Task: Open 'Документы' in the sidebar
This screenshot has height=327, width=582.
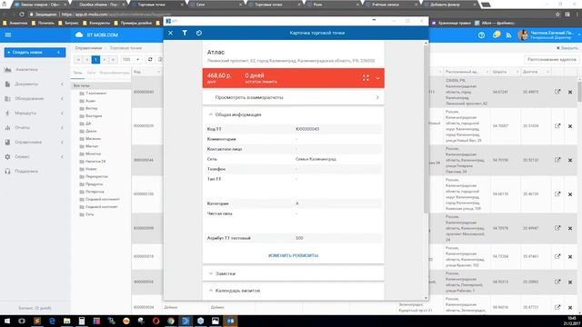Action: (x=26, y=84)
